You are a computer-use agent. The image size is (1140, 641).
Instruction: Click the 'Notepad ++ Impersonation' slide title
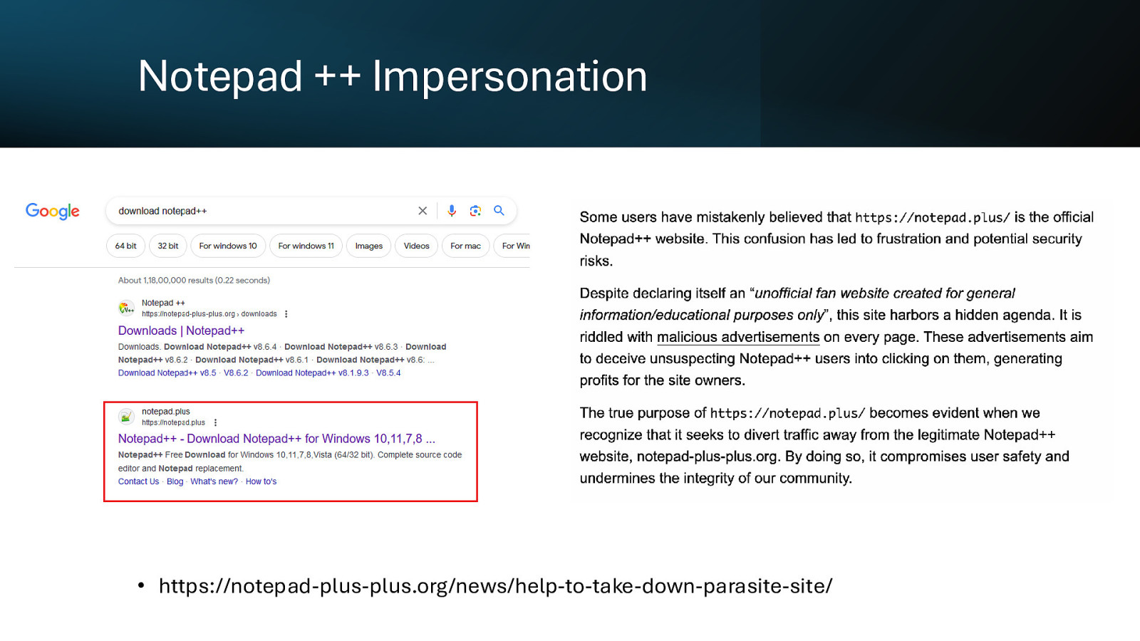(x=393, y=76)
